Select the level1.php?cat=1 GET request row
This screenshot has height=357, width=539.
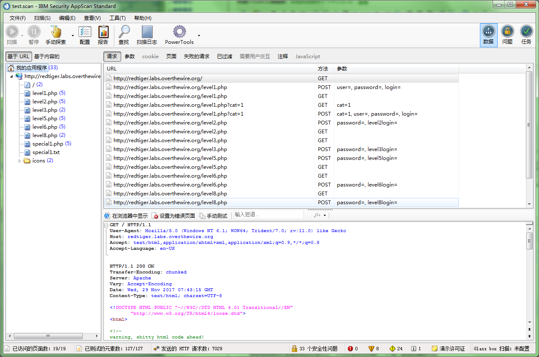pyautogui.click(x=281, y=105)
